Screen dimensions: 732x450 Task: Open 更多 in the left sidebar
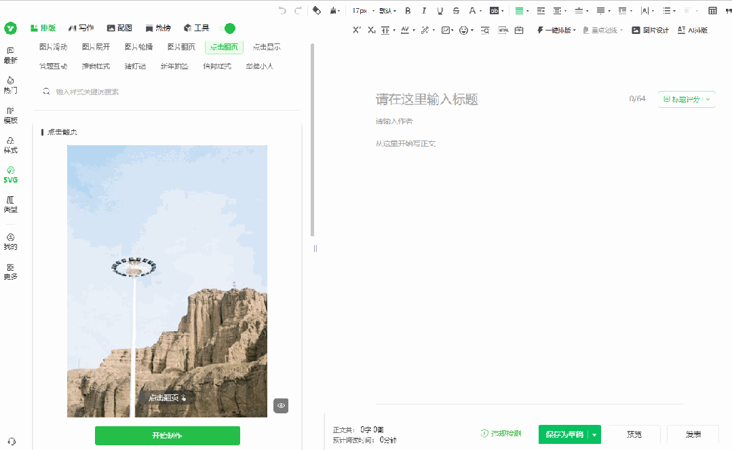point(10,272)
